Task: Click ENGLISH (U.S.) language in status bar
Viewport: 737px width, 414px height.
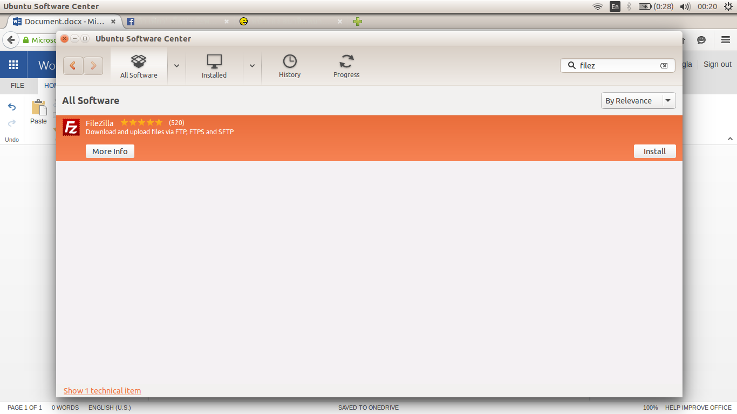Action: 110,408
